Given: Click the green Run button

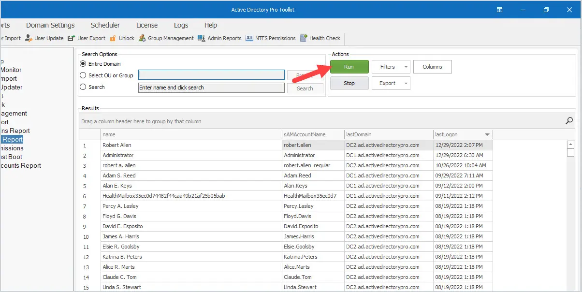Looking at the screenshot, I should (x=349, y=67).
